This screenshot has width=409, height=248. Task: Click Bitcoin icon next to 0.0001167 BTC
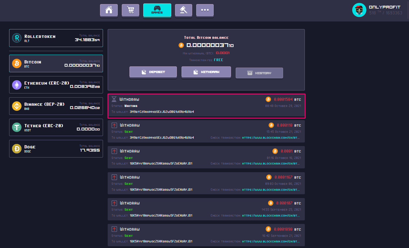click(269, 177)
